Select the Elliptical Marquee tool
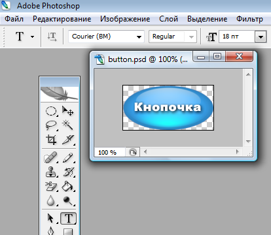This screenshot has height=235, width=271. pyautogui.click(x=51, y=111)
